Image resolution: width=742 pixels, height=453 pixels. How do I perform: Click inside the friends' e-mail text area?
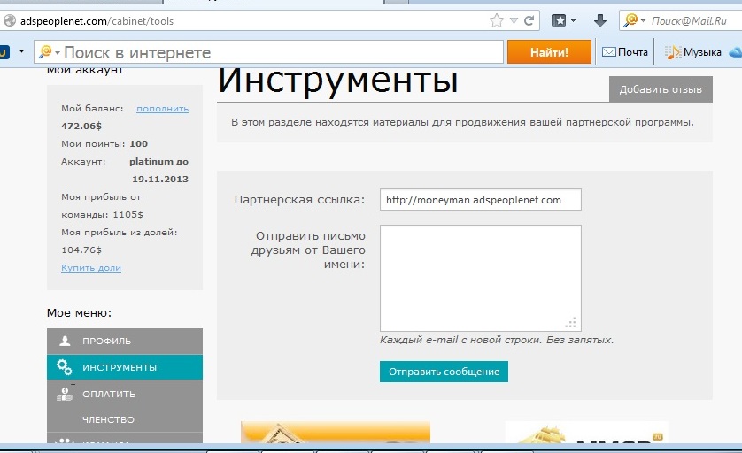(480, 278)
